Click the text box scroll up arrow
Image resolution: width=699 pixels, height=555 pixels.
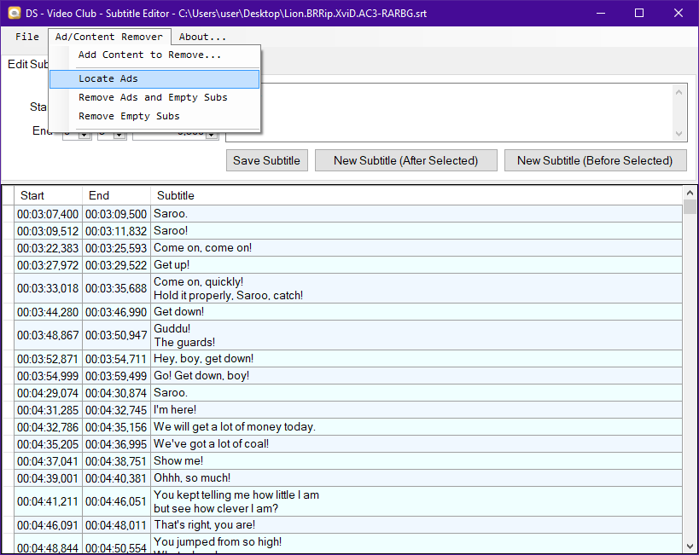click(679, 92)
